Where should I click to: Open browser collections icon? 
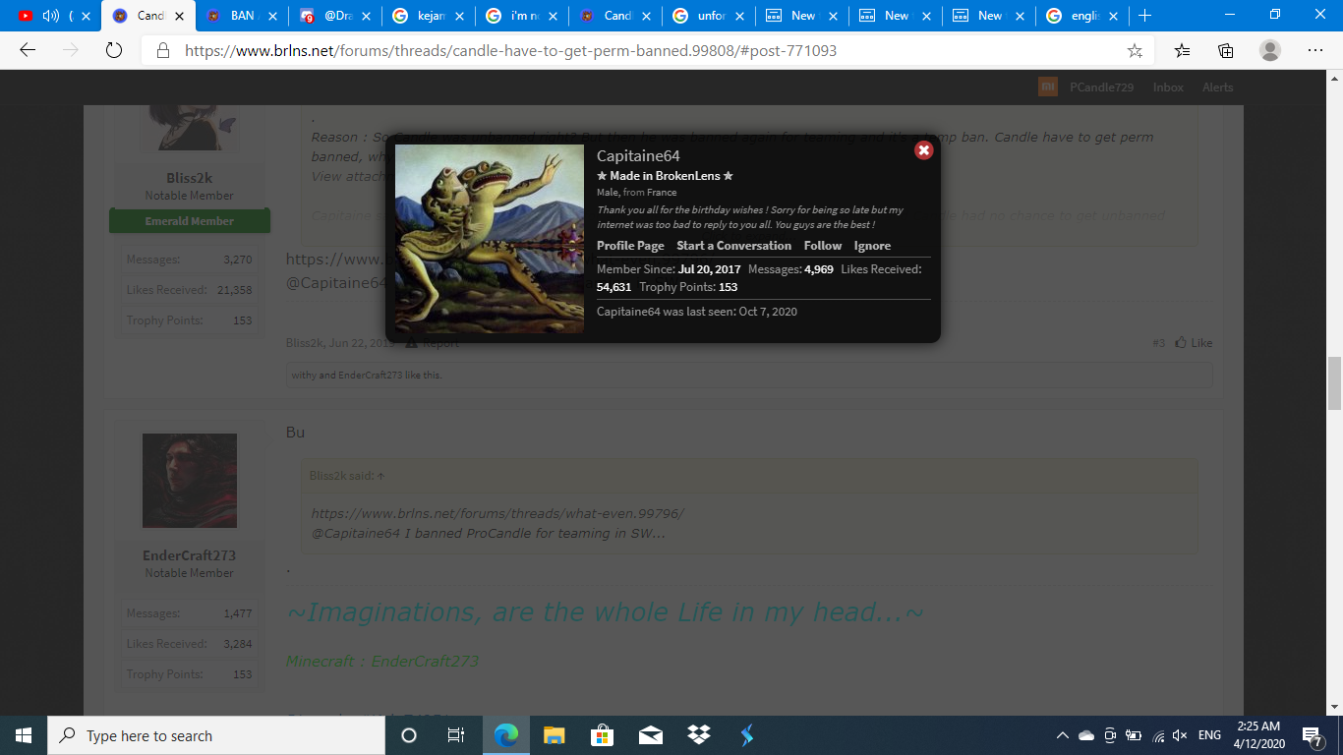click(x=1226, y=50)
